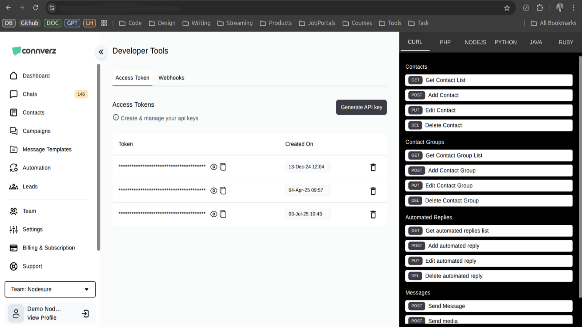
Task: Select the Contacts icon in sidebar
Action: click(13, 113)
